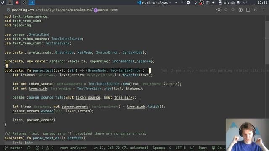Click the extend method call
The height and width of the screenshot is (151, 269).
[x=47, y=111]
